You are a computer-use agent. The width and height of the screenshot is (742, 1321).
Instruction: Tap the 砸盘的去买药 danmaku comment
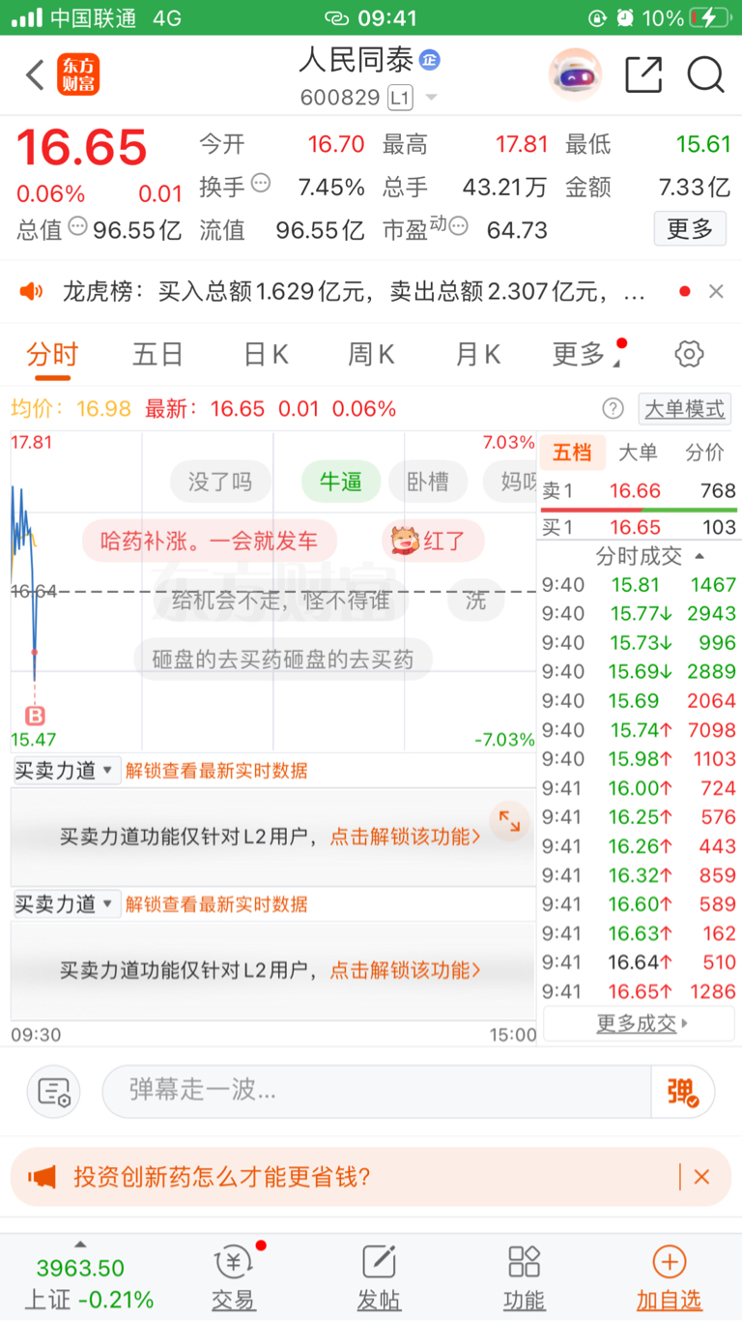283,660
